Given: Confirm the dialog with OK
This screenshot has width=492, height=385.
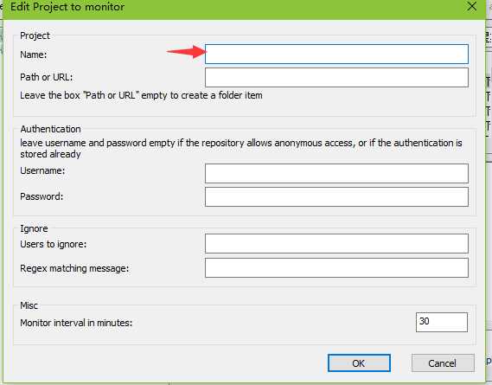Looking at the screenshot, I should click(x=359, y=363).
